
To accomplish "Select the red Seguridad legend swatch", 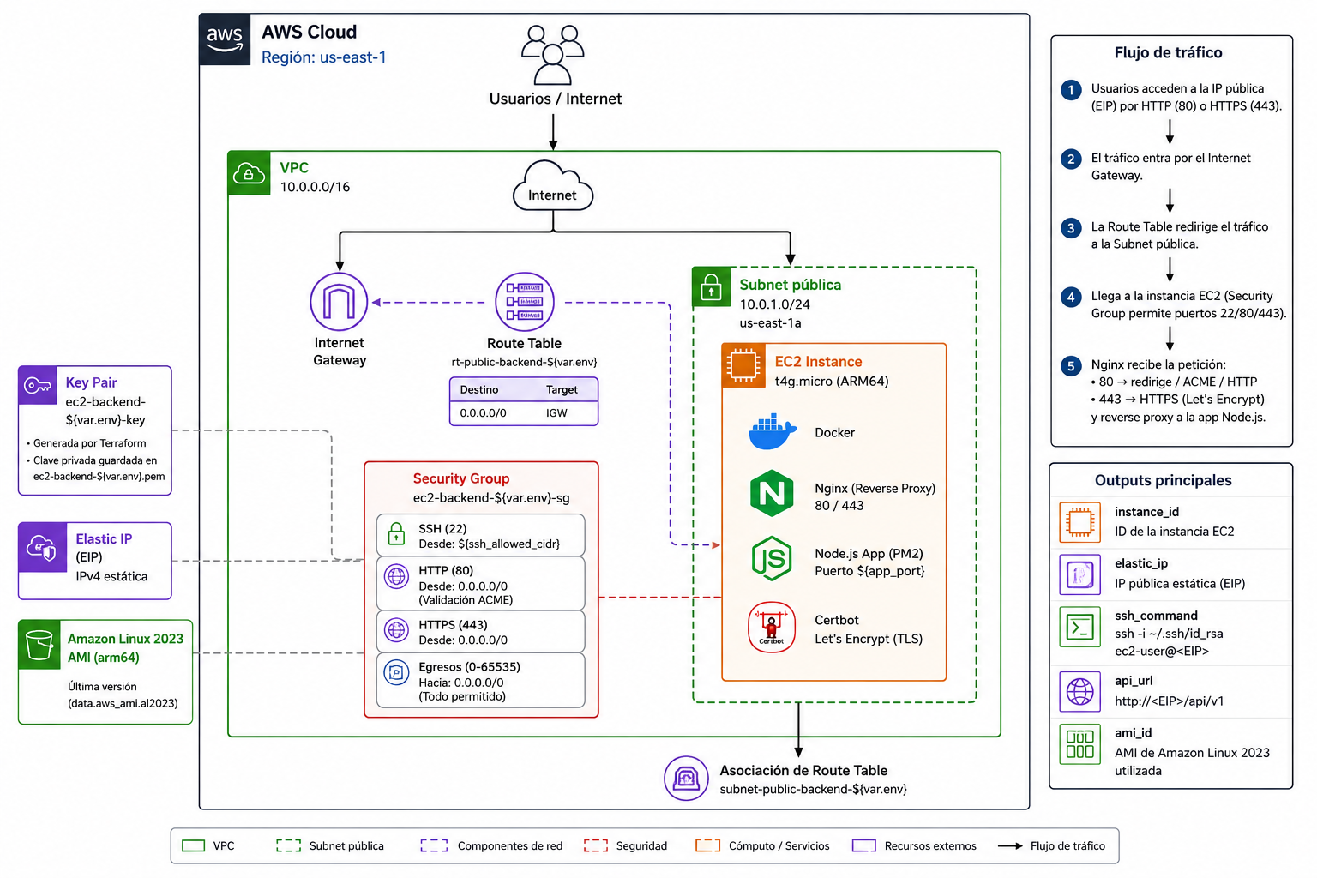I will (596, 845).
